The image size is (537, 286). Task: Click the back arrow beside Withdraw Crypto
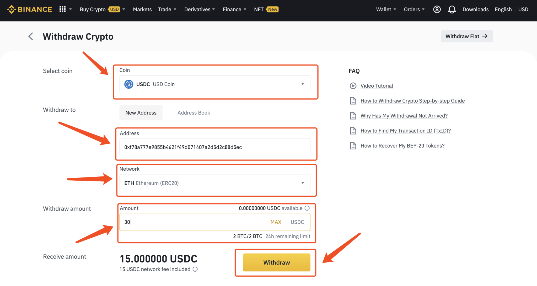coord(31,36)
